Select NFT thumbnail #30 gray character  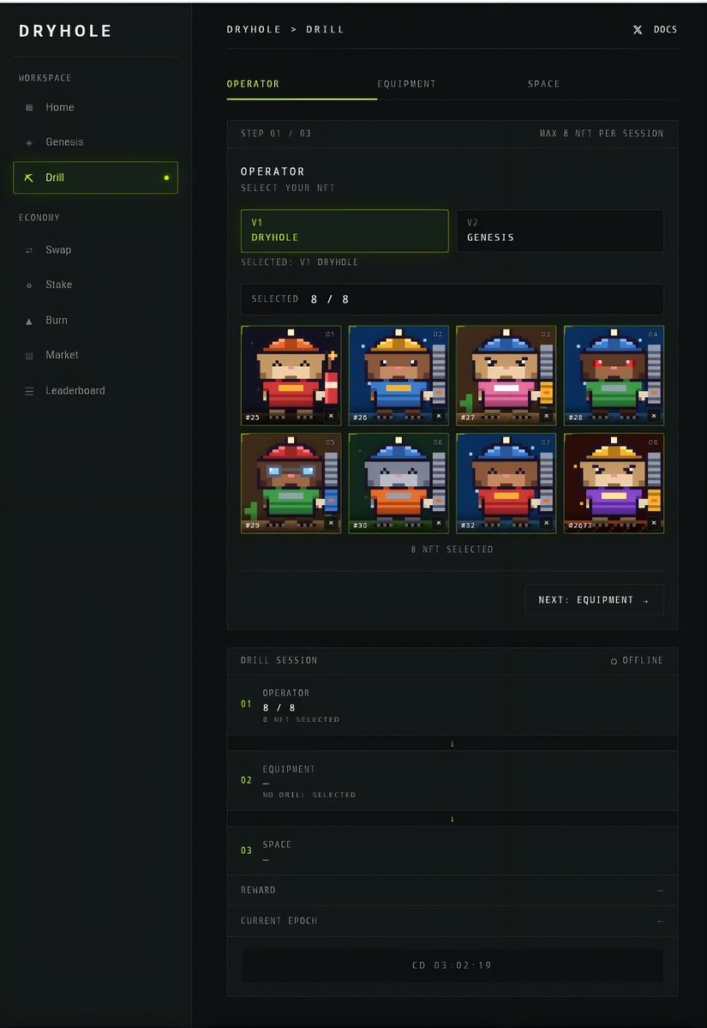[398, 484]
